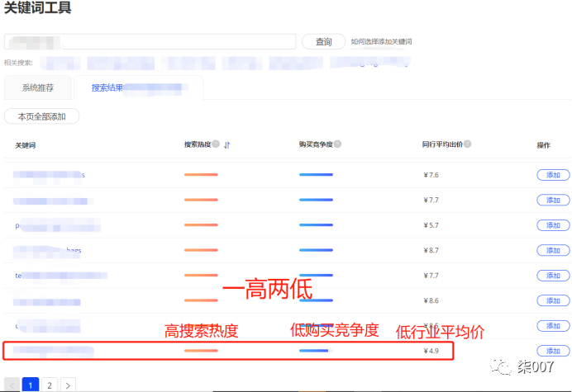
Task: Open the keyword link ending in "bags"
Action: click(48, 250)
